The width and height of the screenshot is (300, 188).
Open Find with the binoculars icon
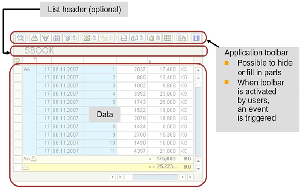point(57,38)
